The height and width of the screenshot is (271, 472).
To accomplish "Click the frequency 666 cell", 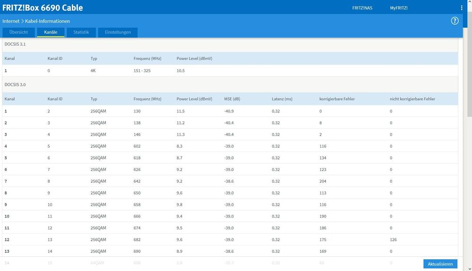I will click(137, 216).
